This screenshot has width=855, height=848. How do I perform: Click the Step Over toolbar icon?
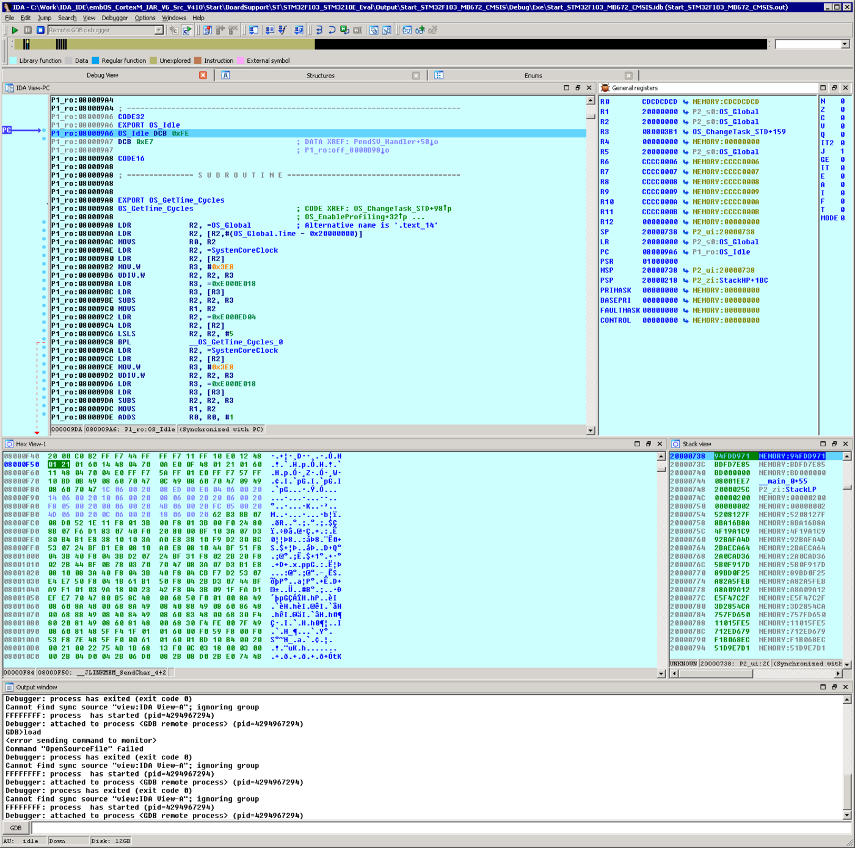tap(332, 30)
